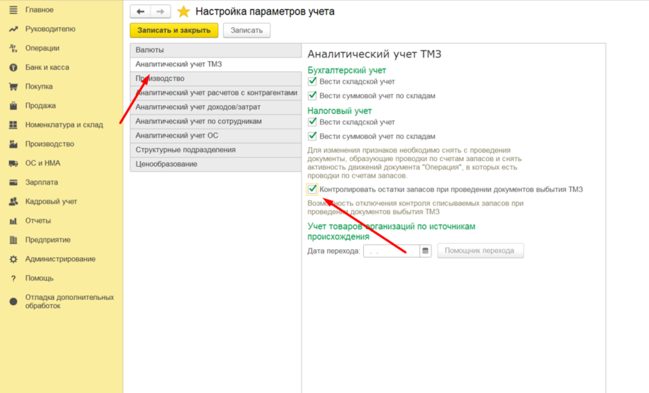Open calendar picker for Дата перехода

pos(426,251)
